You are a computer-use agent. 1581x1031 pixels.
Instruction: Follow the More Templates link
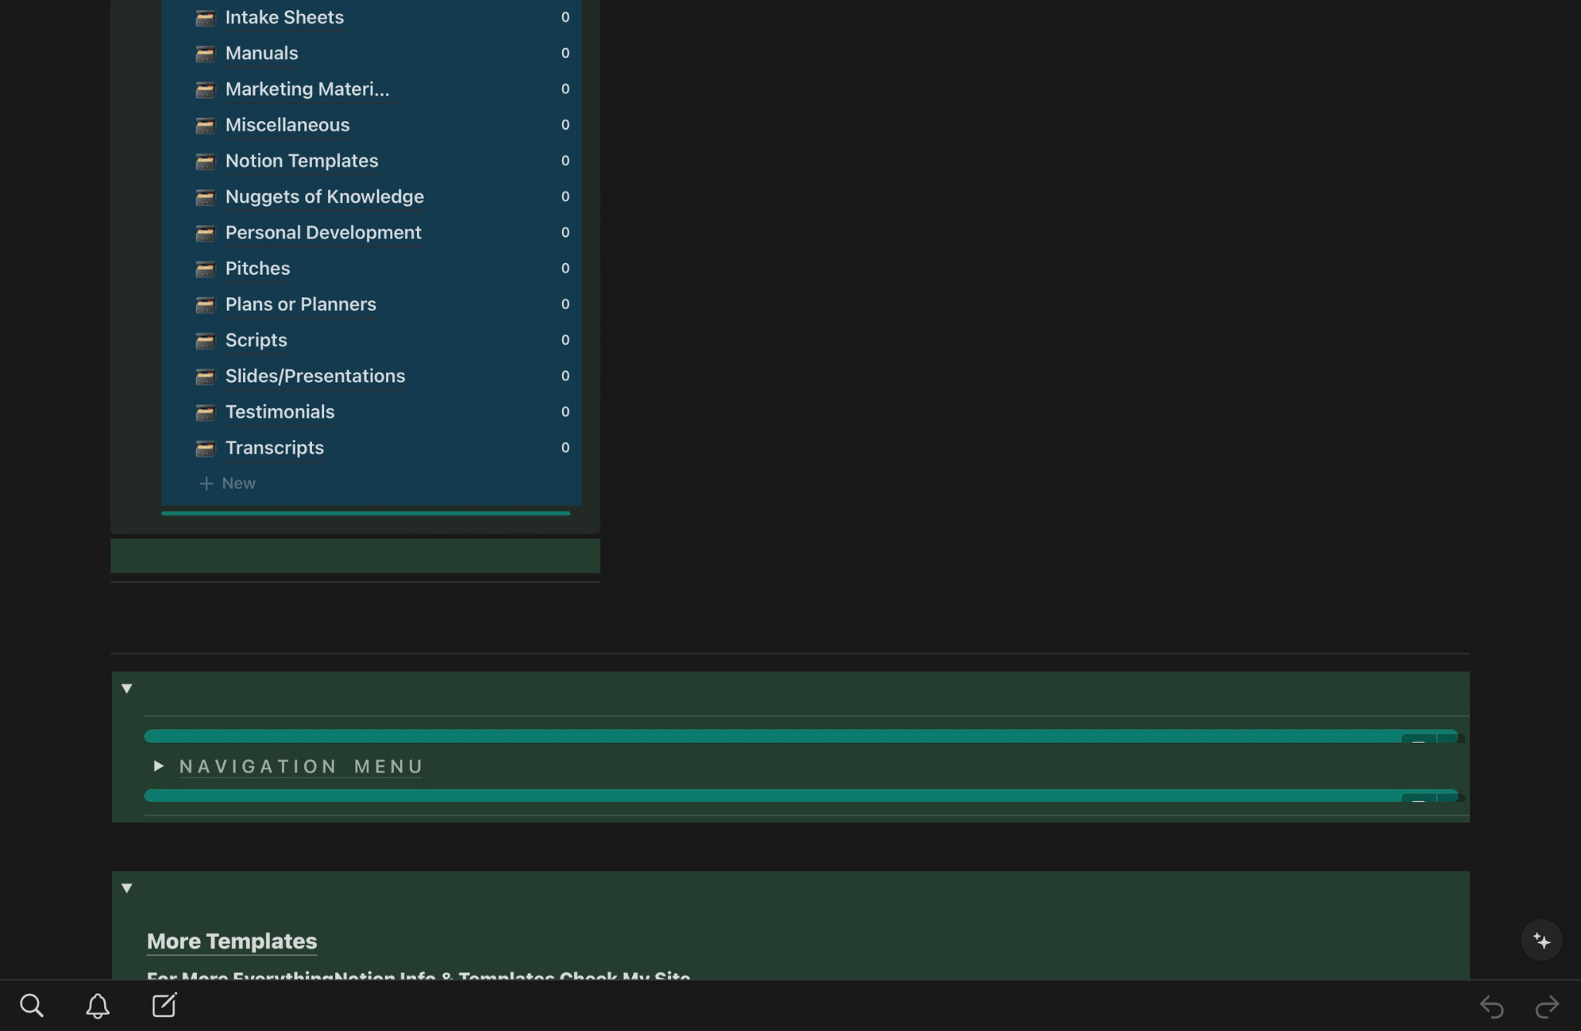point(232,941)
